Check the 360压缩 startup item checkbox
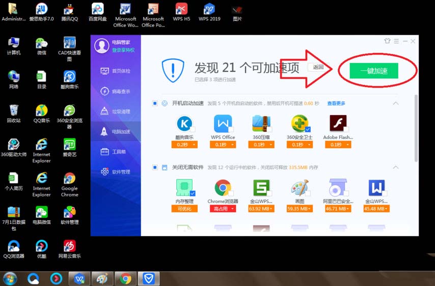This screenshot has height=286, width=435. pyautogui.click(x=269, y=129)
